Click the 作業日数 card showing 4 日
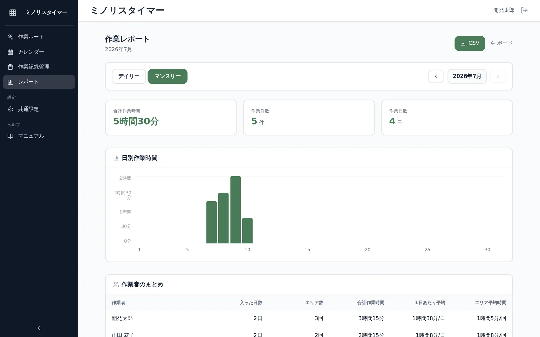Screen dimensions: 540x337 447,118
